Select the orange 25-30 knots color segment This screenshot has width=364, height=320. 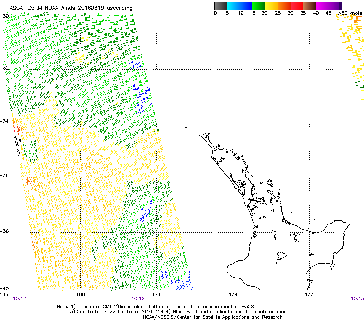[284, 6]
